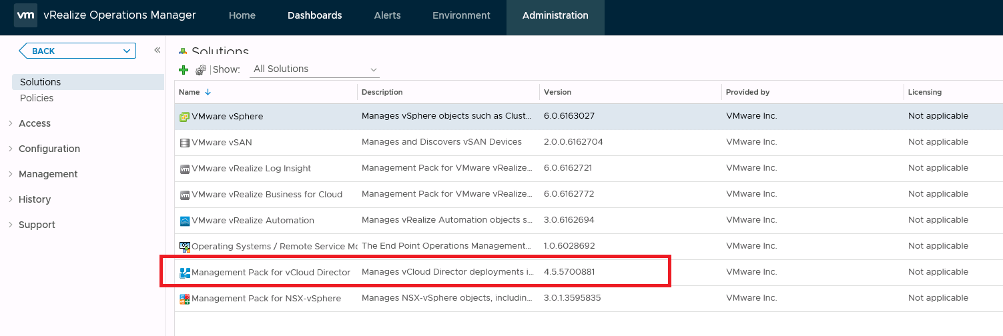1003x336 pixels.
Task: Switch to the Dashboards tab
Action: pos(314,15)
